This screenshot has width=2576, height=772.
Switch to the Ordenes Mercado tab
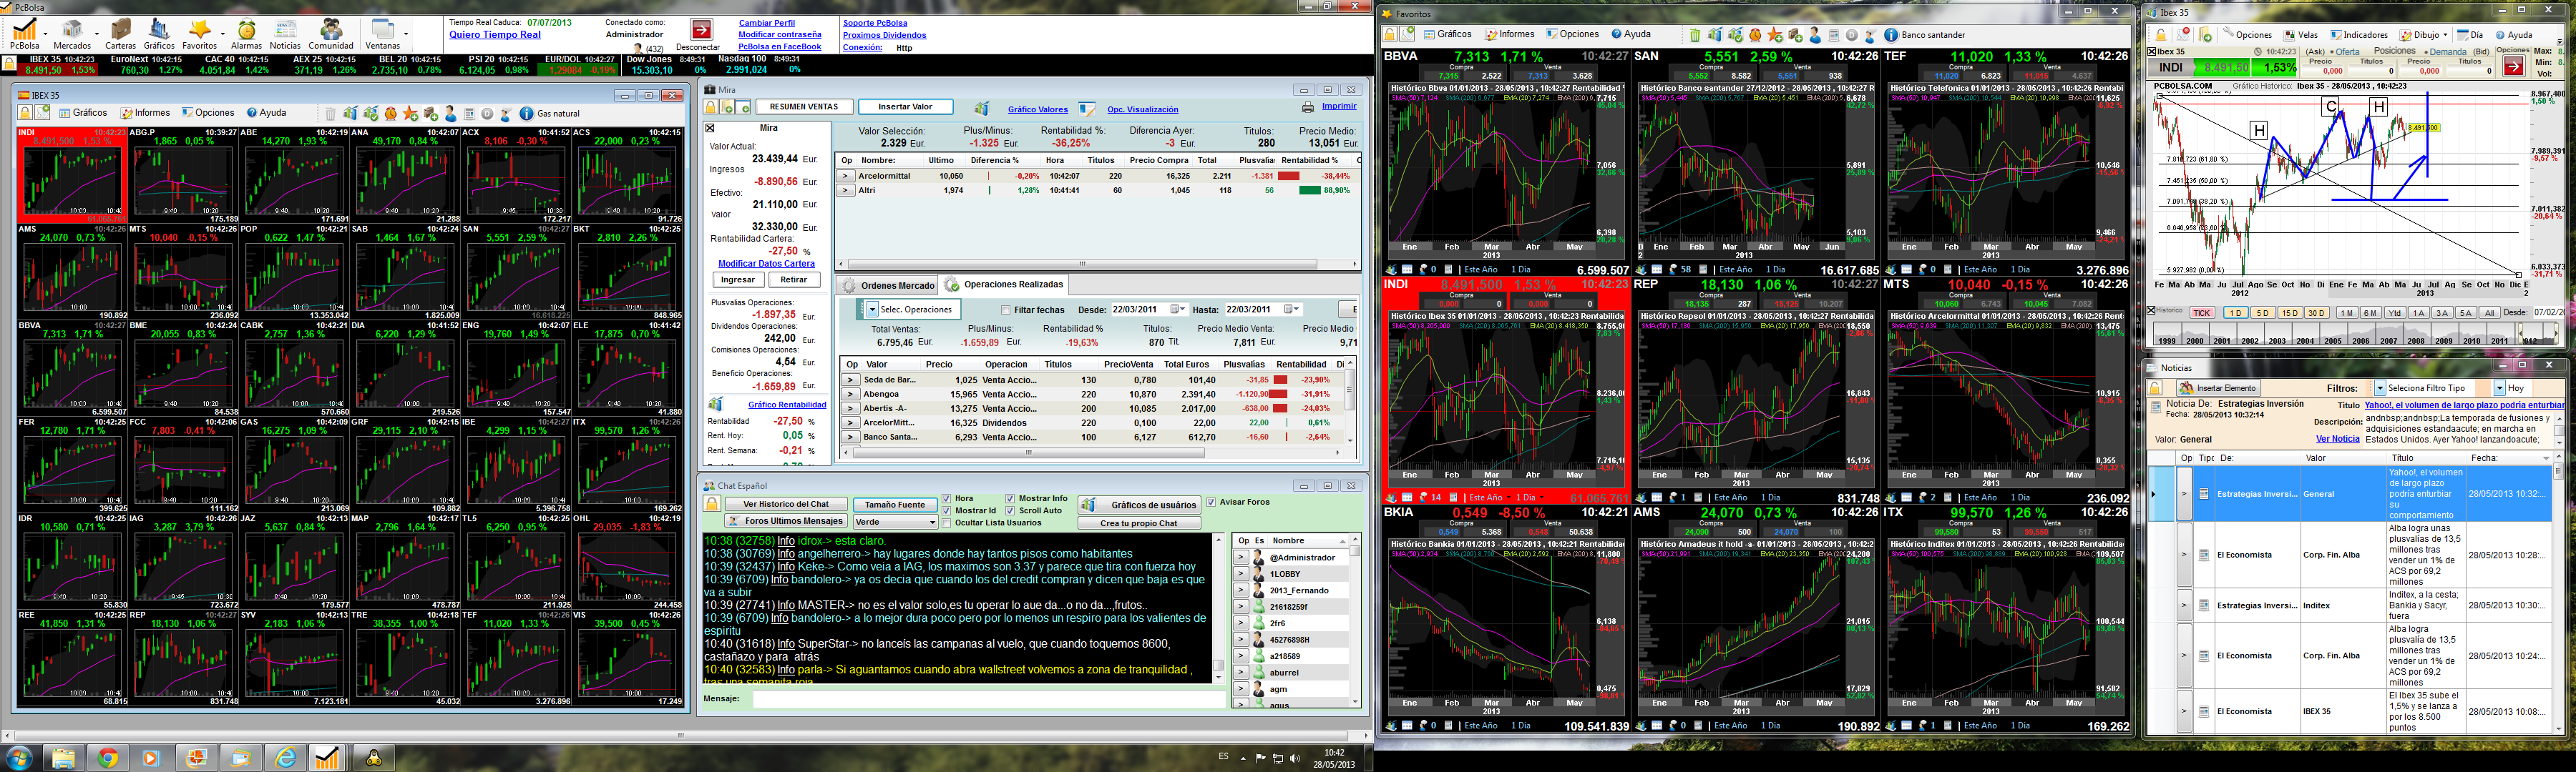point(889,286)
